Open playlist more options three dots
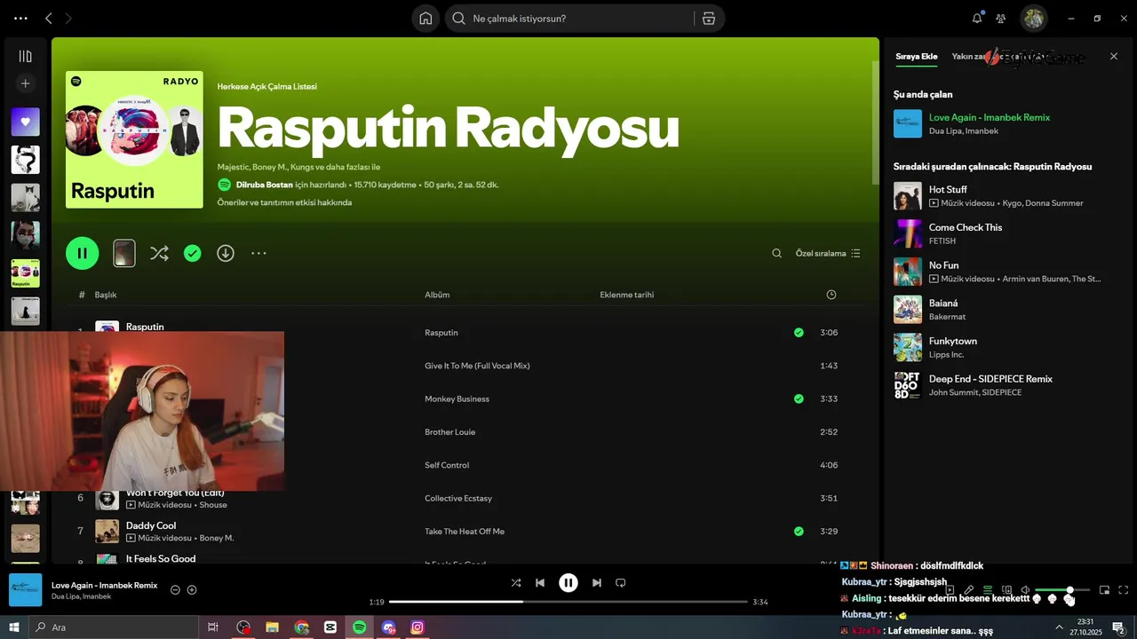 coord(258,253)
